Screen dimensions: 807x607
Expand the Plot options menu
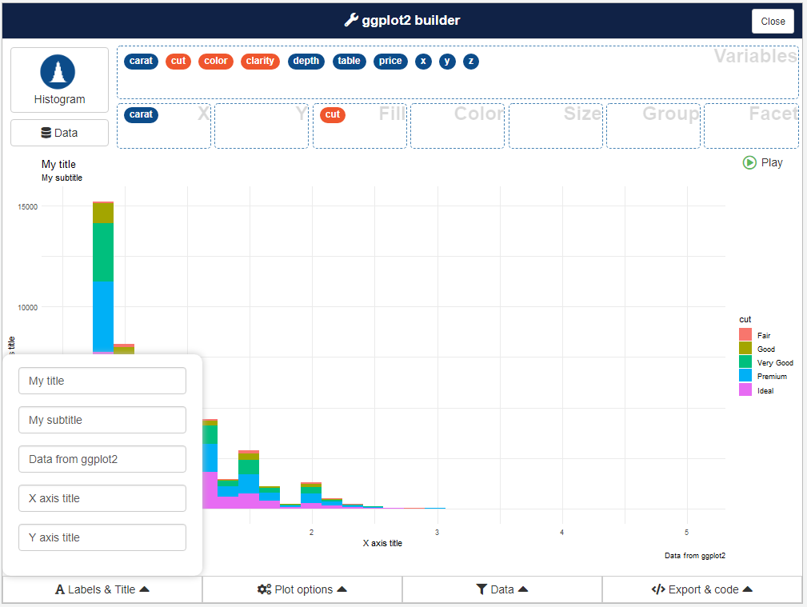point(302,589)
